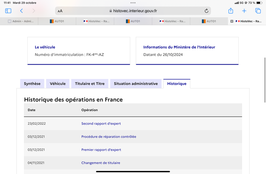Select the date 23/02/2022
Image resolution: width=266 pixels, height=174 pixels.
coord(37,124)
